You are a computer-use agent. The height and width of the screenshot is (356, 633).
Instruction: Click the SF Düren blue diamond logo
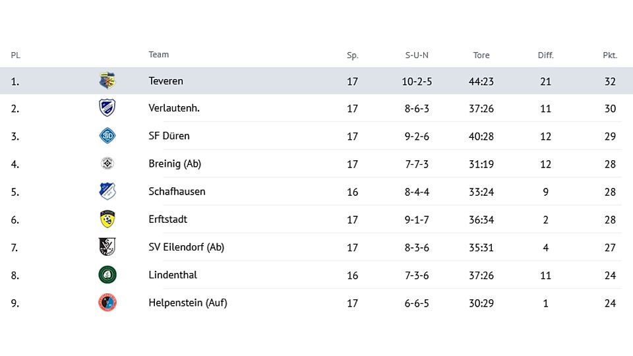tap(107, 136)
